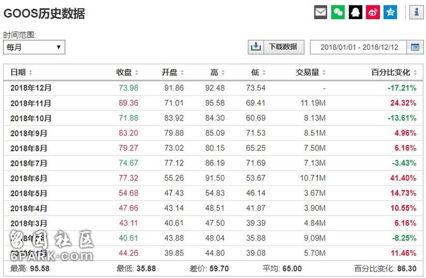Sort by the 收盘 column header
Screen dimensions: 426x278
tap(127, 72)
